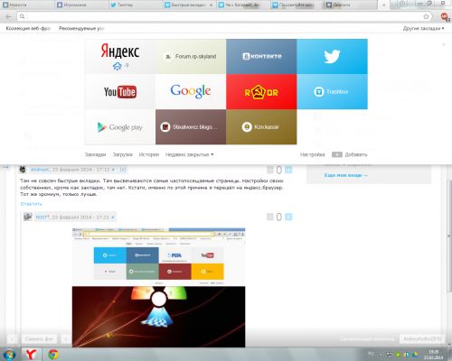Viewport: 452px width, 361px height.
Task: Click the bookmark star in address bar
Action: click(x=426, y=16)
